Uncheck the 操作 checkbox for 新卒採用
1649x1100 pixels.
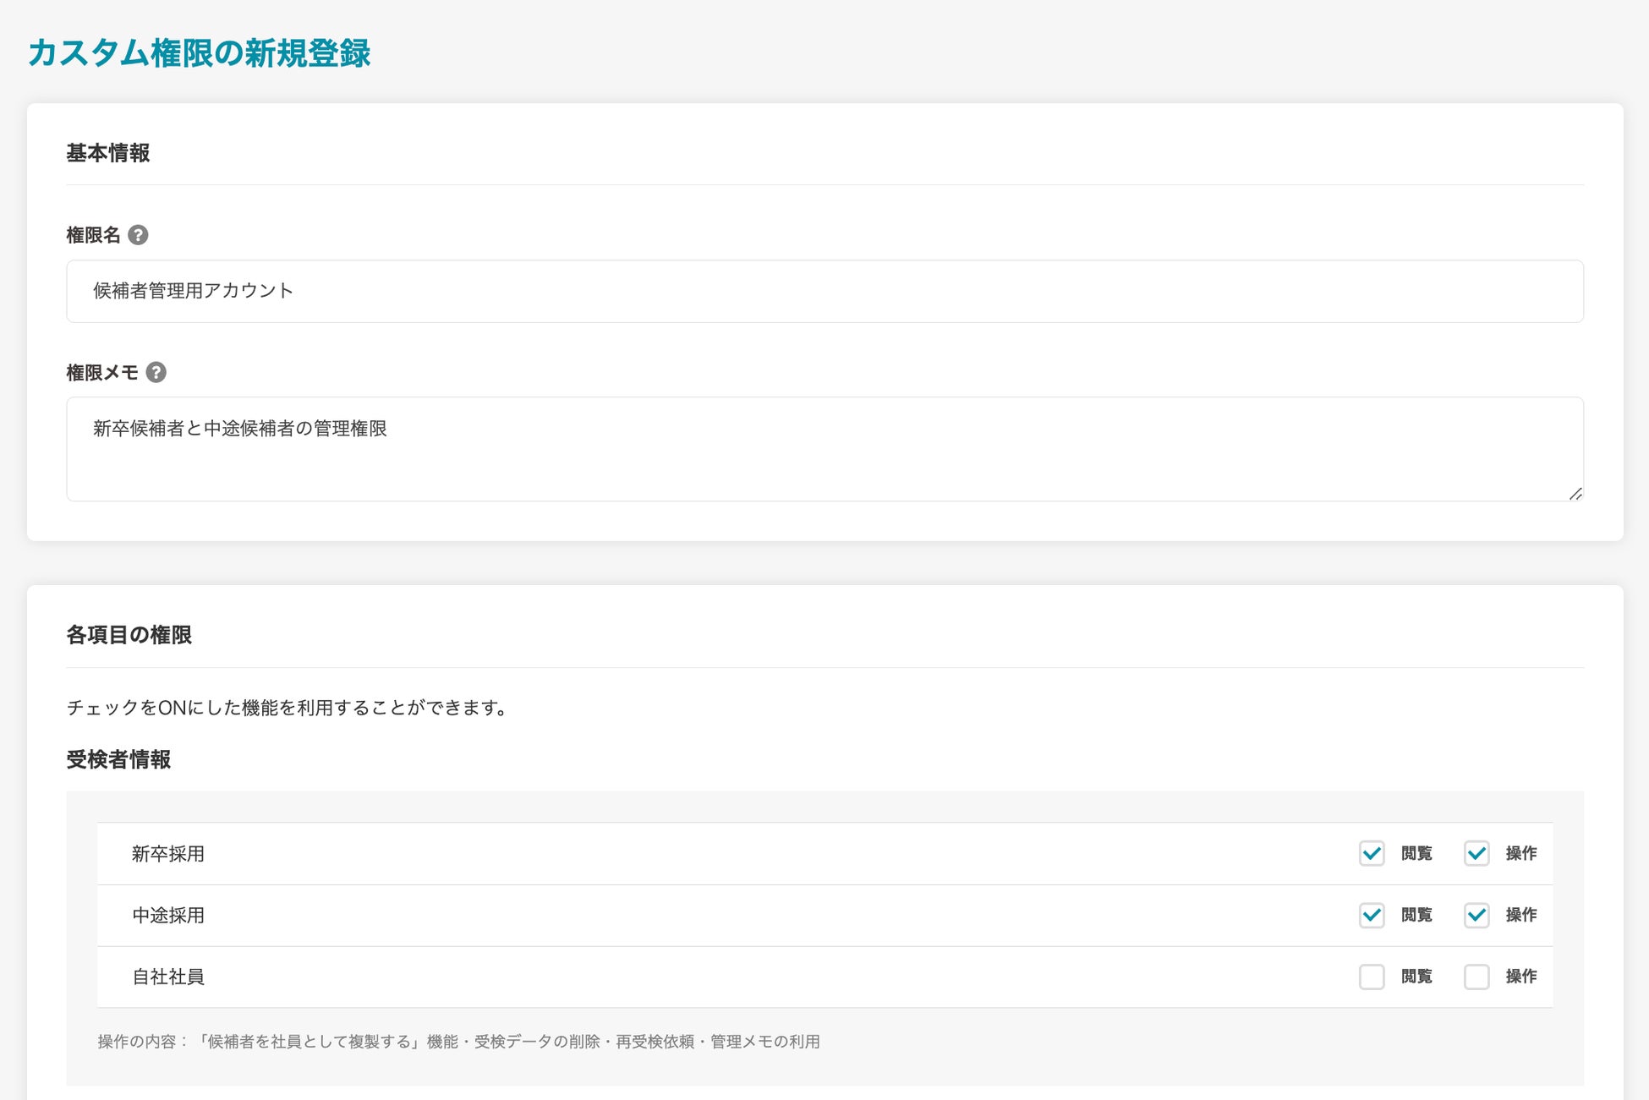click(x=1476, y=853)
